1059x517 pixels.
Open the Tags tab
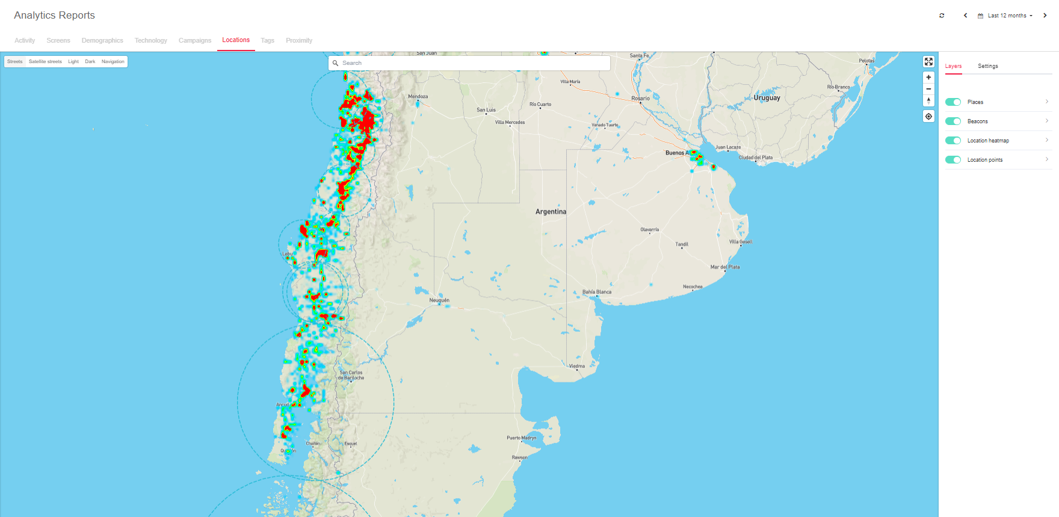268,40
